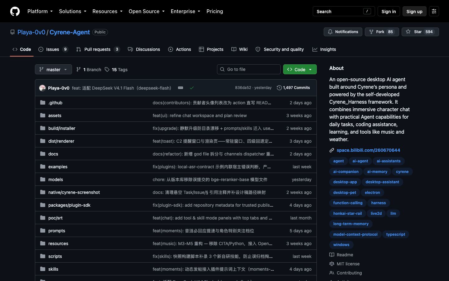The height and width of the screenshot is (281, 449).
Task: Open the packages/plugin-sdk folder
Action: [x=69, y=205]
